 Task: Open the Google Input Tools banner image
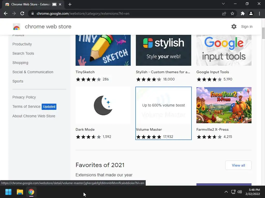tap(224, 50)
